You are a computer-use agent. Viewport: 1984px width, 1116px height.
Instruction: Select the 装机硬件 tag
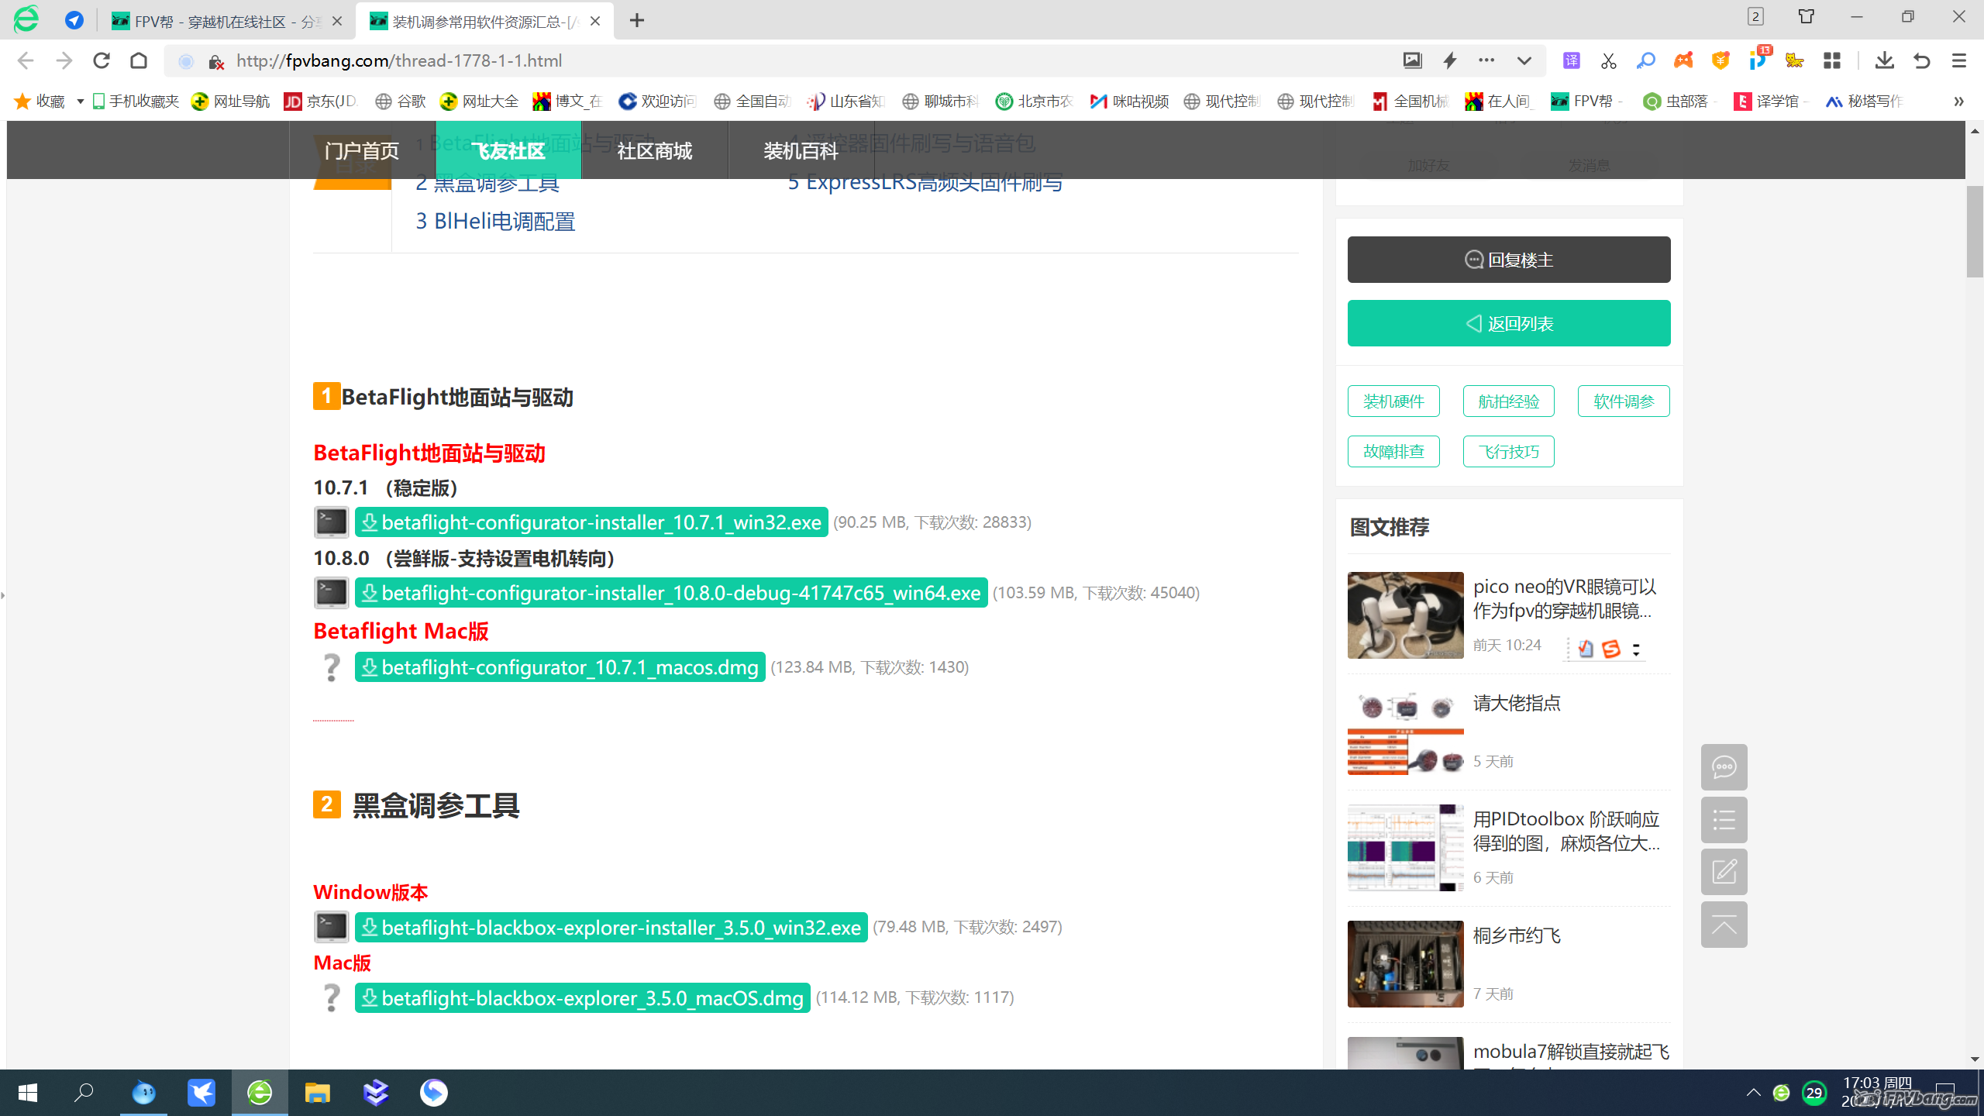pos(1393,401)
